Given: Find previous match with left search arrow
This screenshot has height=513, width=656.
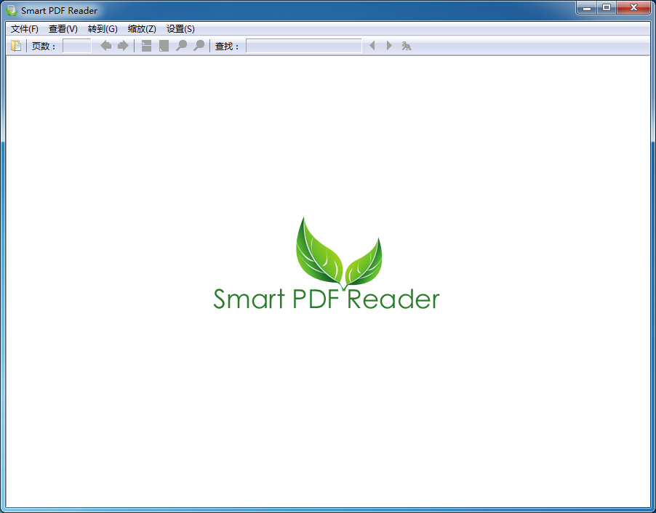Looking at the screenshot, I should pyautogui.click(x=372, y=45).
